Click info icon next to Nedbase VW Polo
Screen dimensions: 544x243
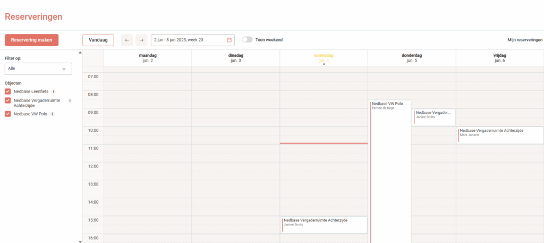tap(53, 114)
